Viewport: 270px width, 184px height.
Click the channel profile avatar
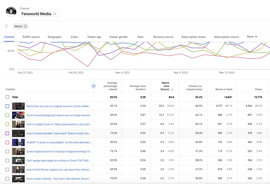[x=11, y=12]
